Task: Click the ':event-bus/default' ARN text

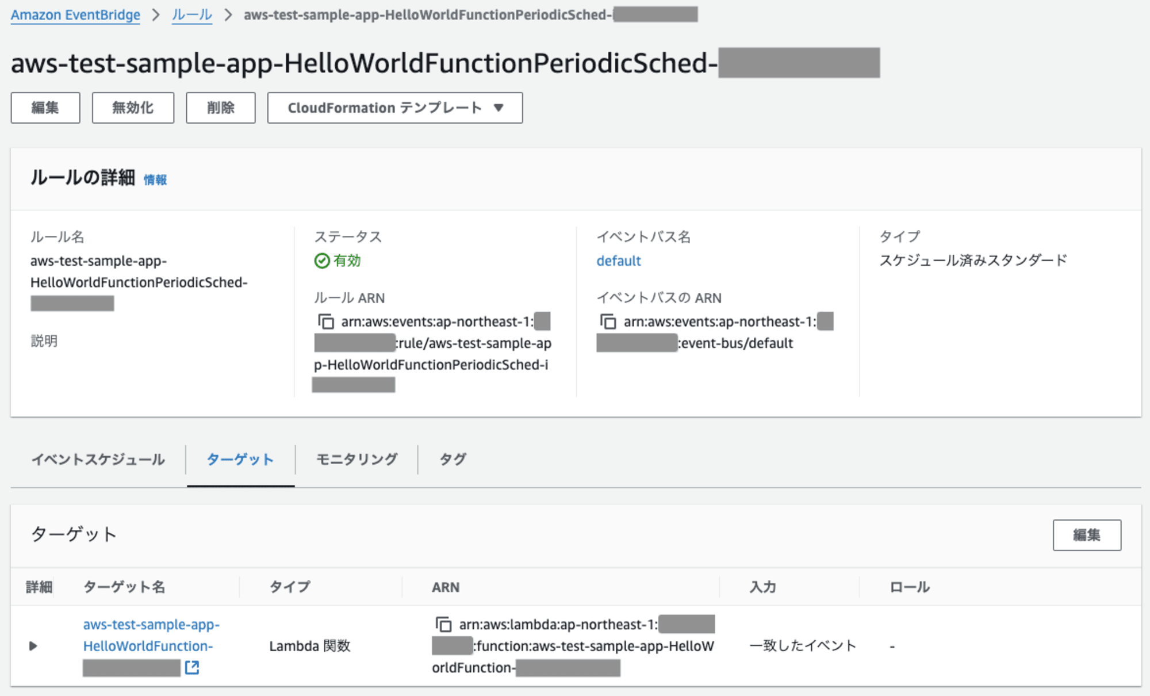Action: [736, 343]
